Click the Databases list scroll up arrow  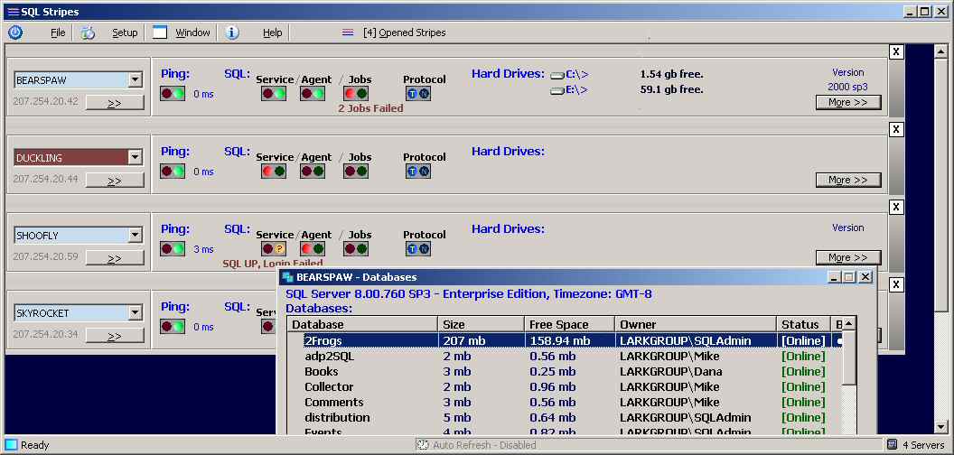[x=848, y=324]
